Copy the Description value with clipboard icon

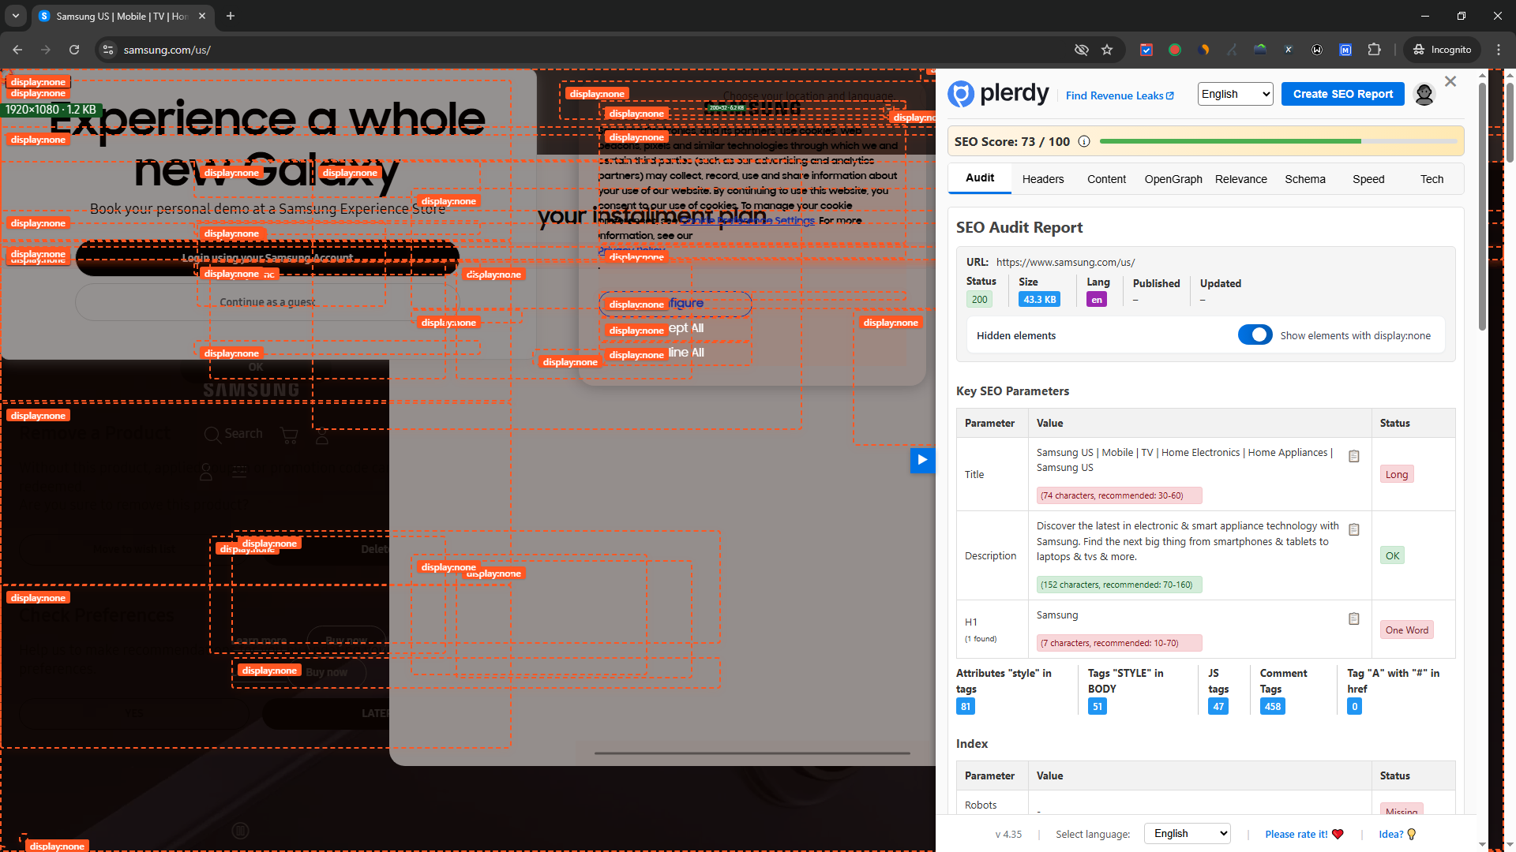point(1353,530)
